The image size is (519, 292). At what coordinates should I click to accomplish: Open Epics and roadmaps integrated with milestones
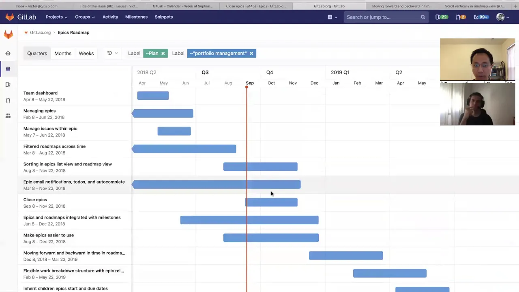72,217
